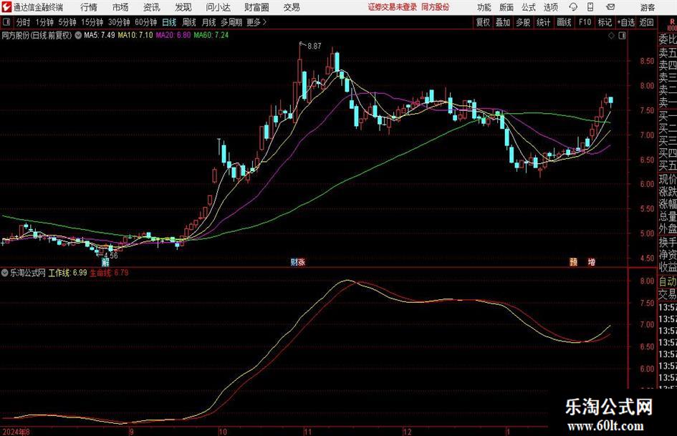Select the 多周期 tab

231,22
